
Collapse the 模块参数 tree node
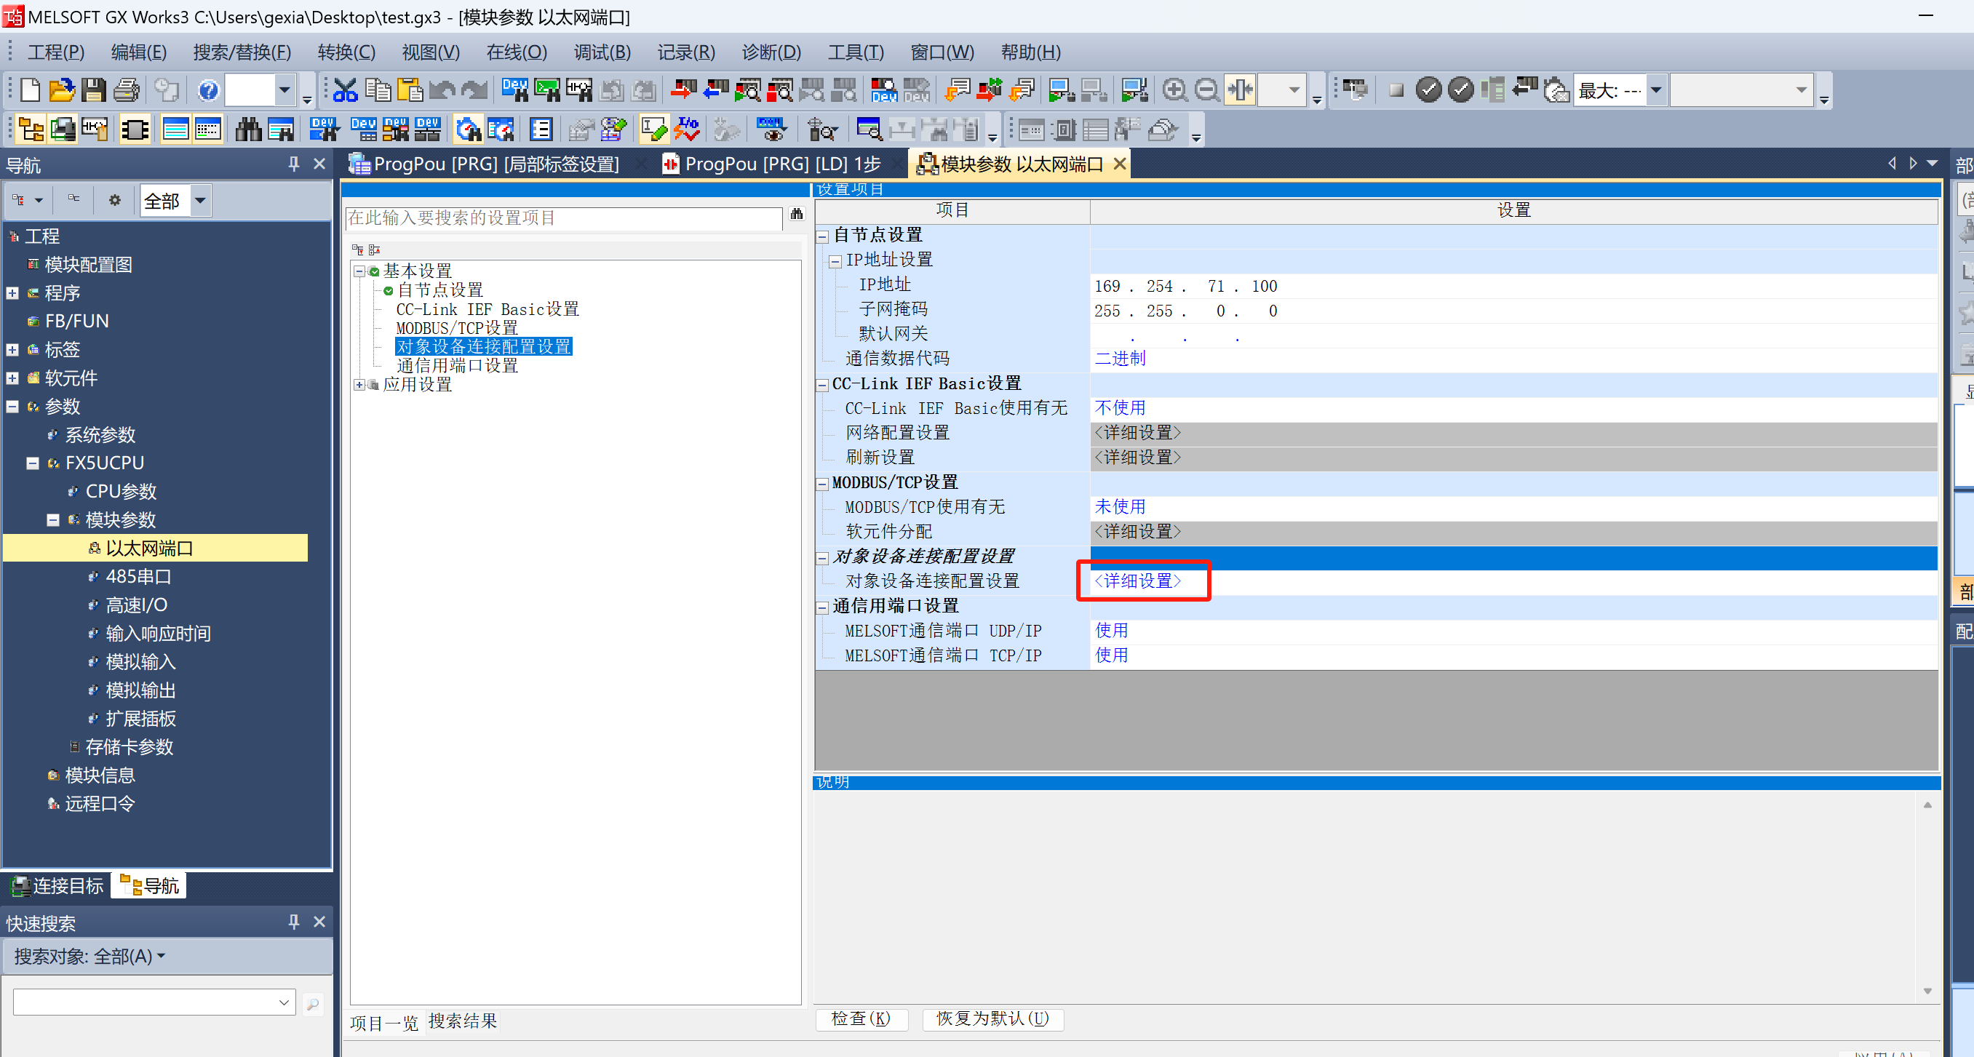pos(53,520)
